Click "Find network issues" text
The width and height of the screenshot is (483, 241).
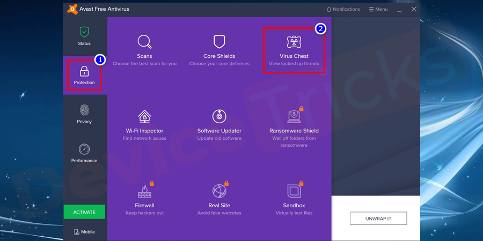[144, 138]
